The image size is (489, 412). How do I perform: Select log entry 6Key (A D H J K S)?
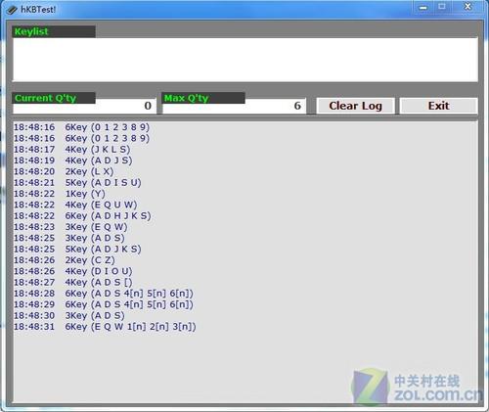[82, 216]
